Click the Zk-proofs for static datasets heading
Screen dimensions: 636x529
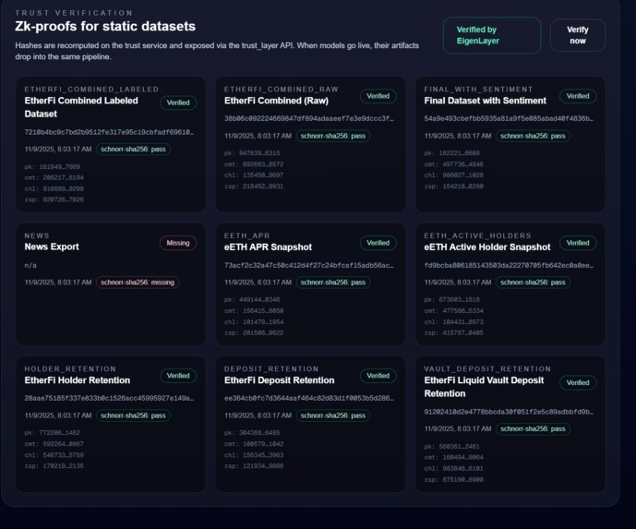tap(105, 27)
